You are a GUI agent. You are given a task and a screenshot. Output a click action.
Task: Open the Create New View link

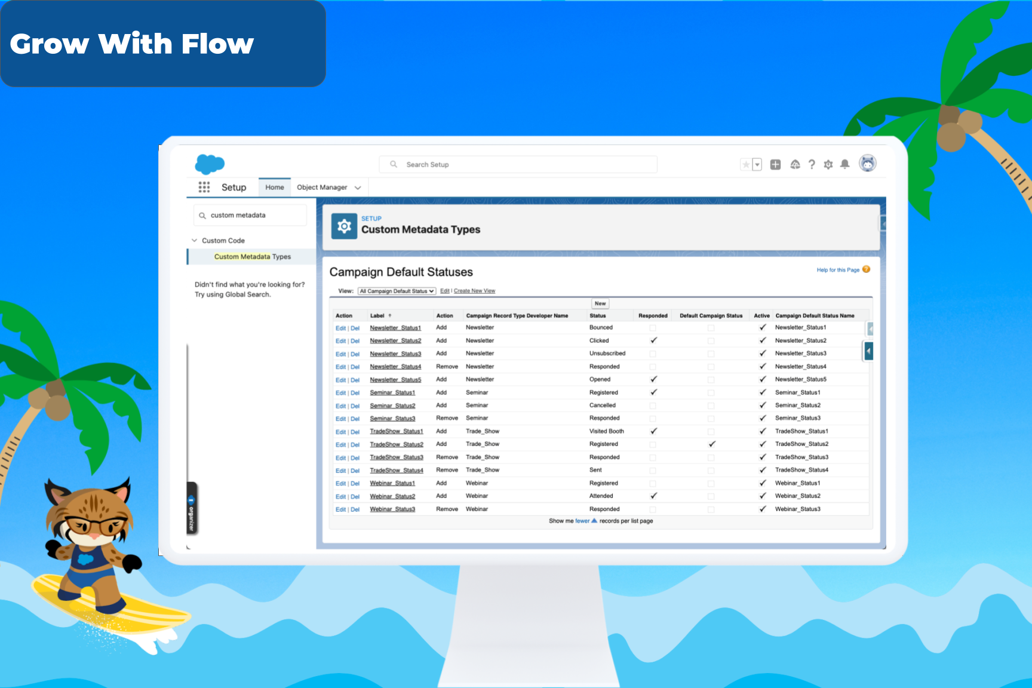coord(474,291)
